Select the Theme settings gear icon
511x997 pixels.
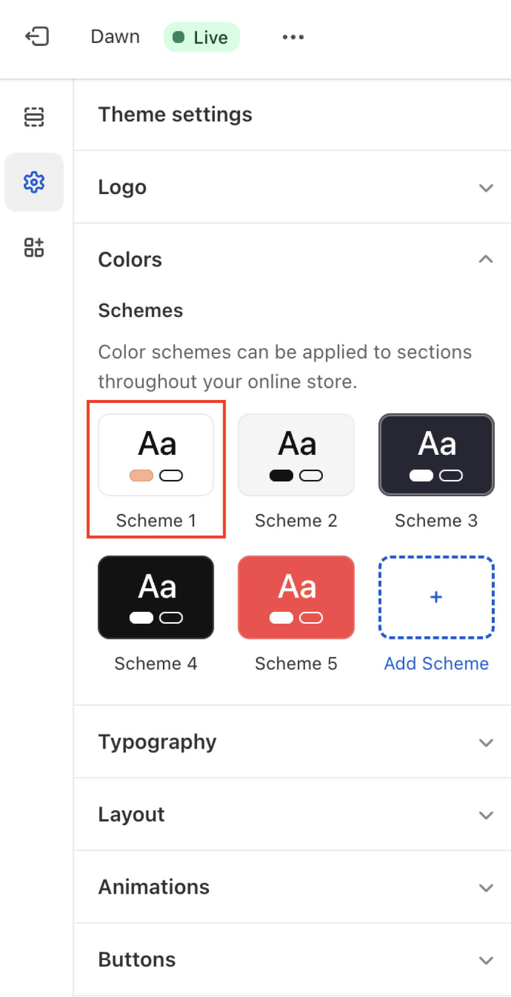tap(34, 182)
